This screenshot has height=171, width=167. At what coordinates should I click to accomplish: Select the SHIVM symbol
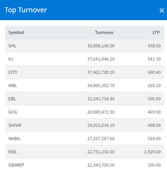pyautogui.click(x=15, y=125)
